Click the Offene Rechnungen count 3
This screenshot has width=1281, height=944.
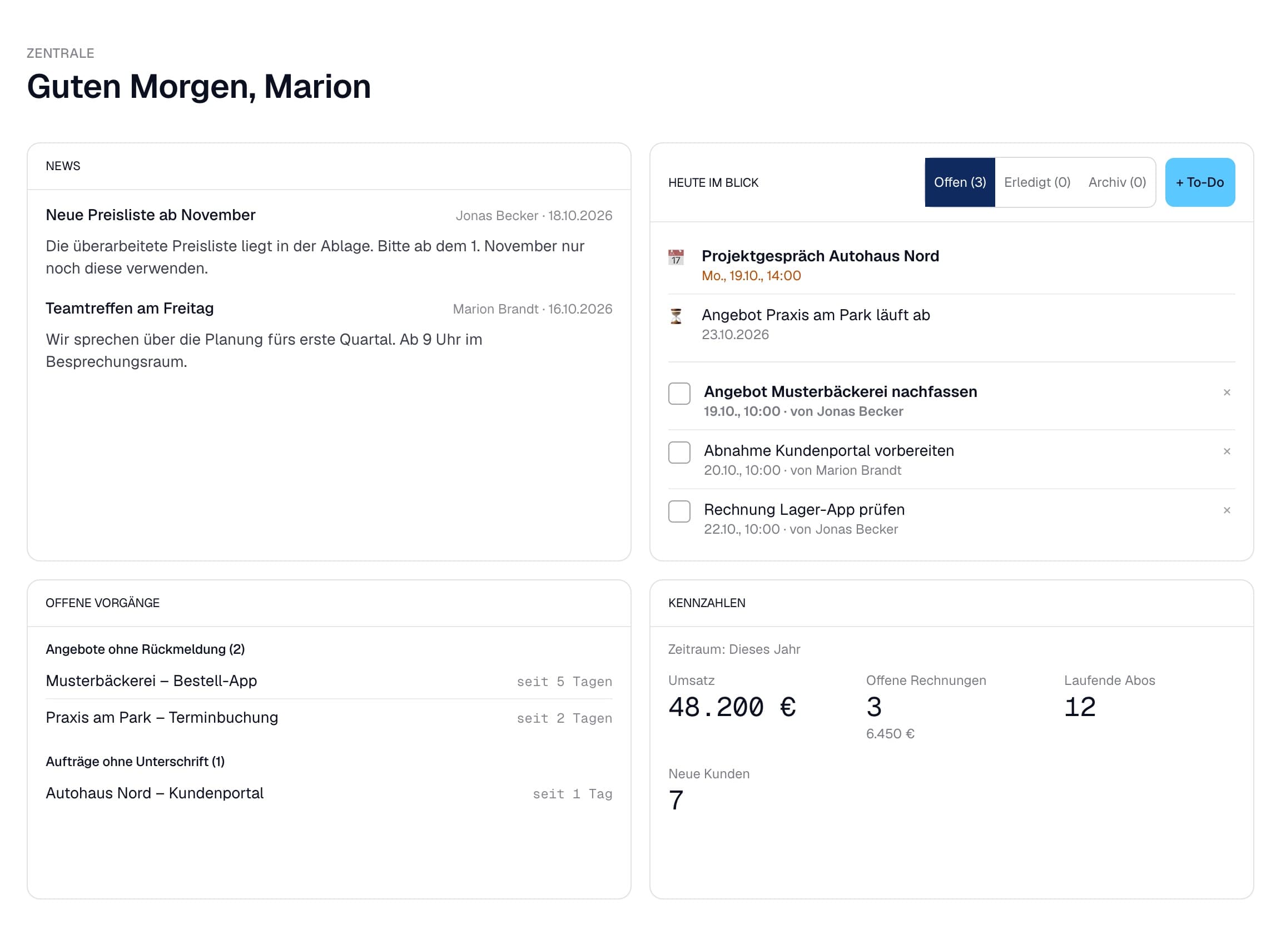(873, 707)
